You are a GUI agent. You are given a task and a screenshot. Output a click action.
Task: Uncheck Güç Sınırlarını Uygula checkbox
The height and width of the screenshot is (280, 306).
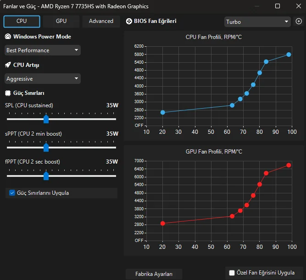[12, 193]
